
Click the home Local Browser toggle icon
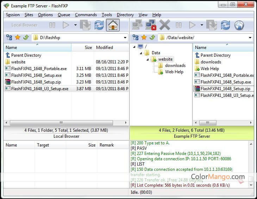coord(113,25)
